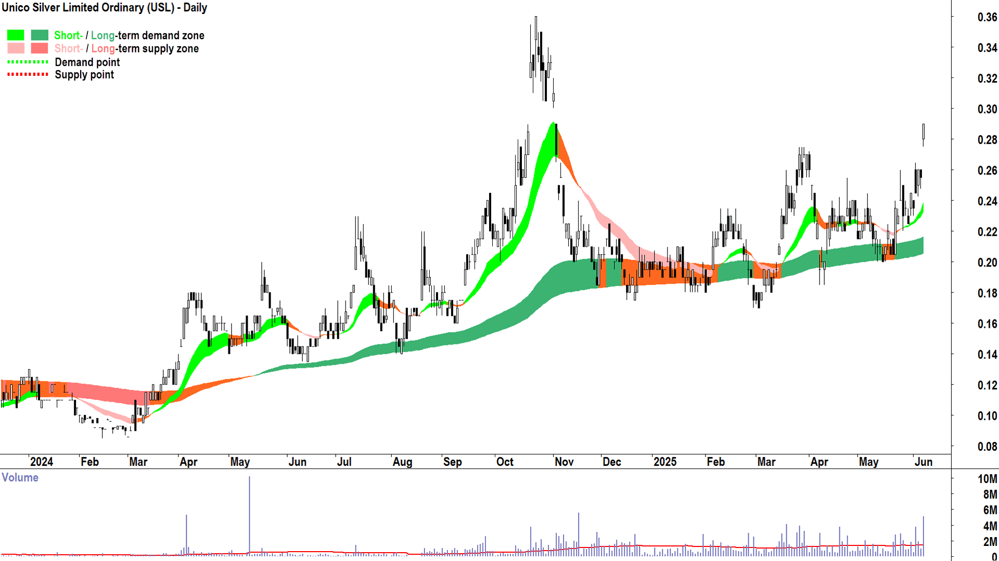This screenshot has width=999, height=561.
Task: Click the chart title Unico Silver Limited Ordinary (USL) - Daily
Action: coord(104,8)
